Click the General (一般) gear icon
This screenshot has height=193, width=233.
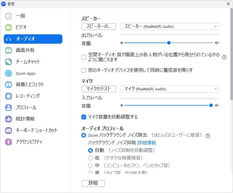coord(8,16)
